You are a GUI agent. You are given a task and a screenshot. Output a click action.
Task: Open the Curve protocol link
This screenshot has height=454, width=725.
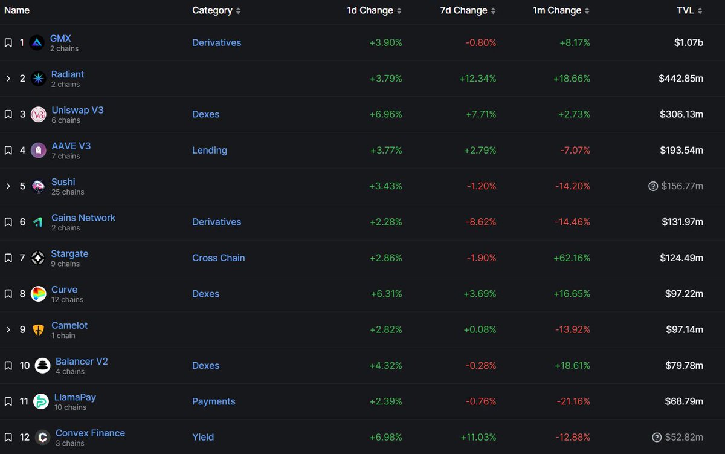(x=64, y=290)
